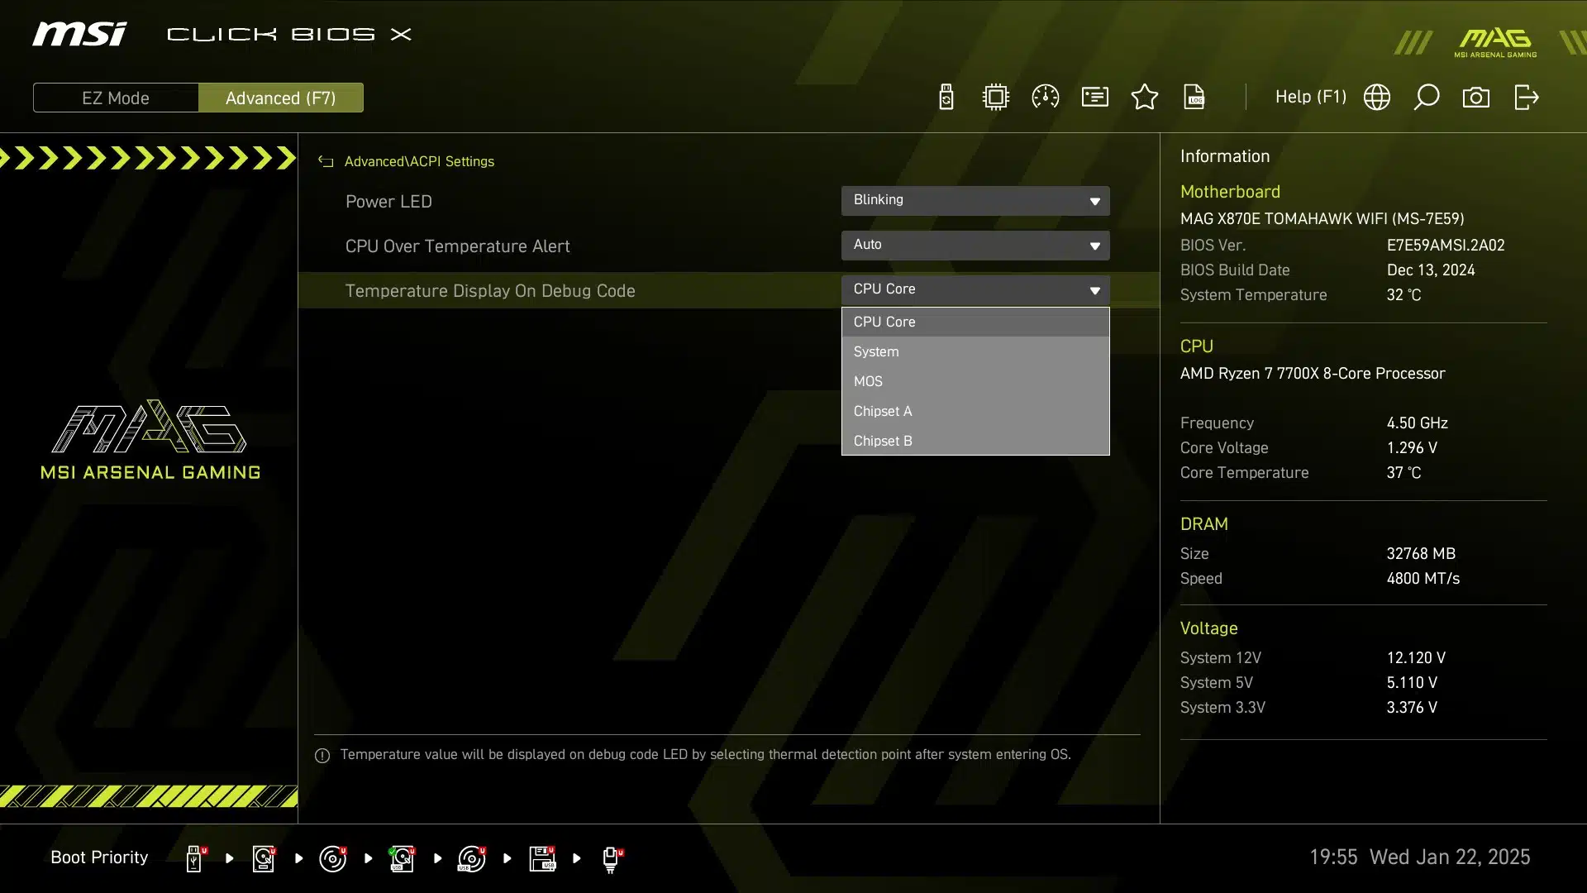This screenshot has height=893, width=1587.
Task: Click the Voltage section heading
Action: (x=1208, y=628)
